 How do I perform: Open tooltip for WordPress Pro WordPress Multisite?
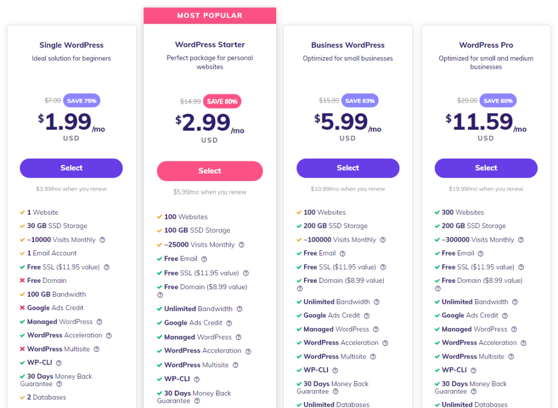tap(511, 356)
